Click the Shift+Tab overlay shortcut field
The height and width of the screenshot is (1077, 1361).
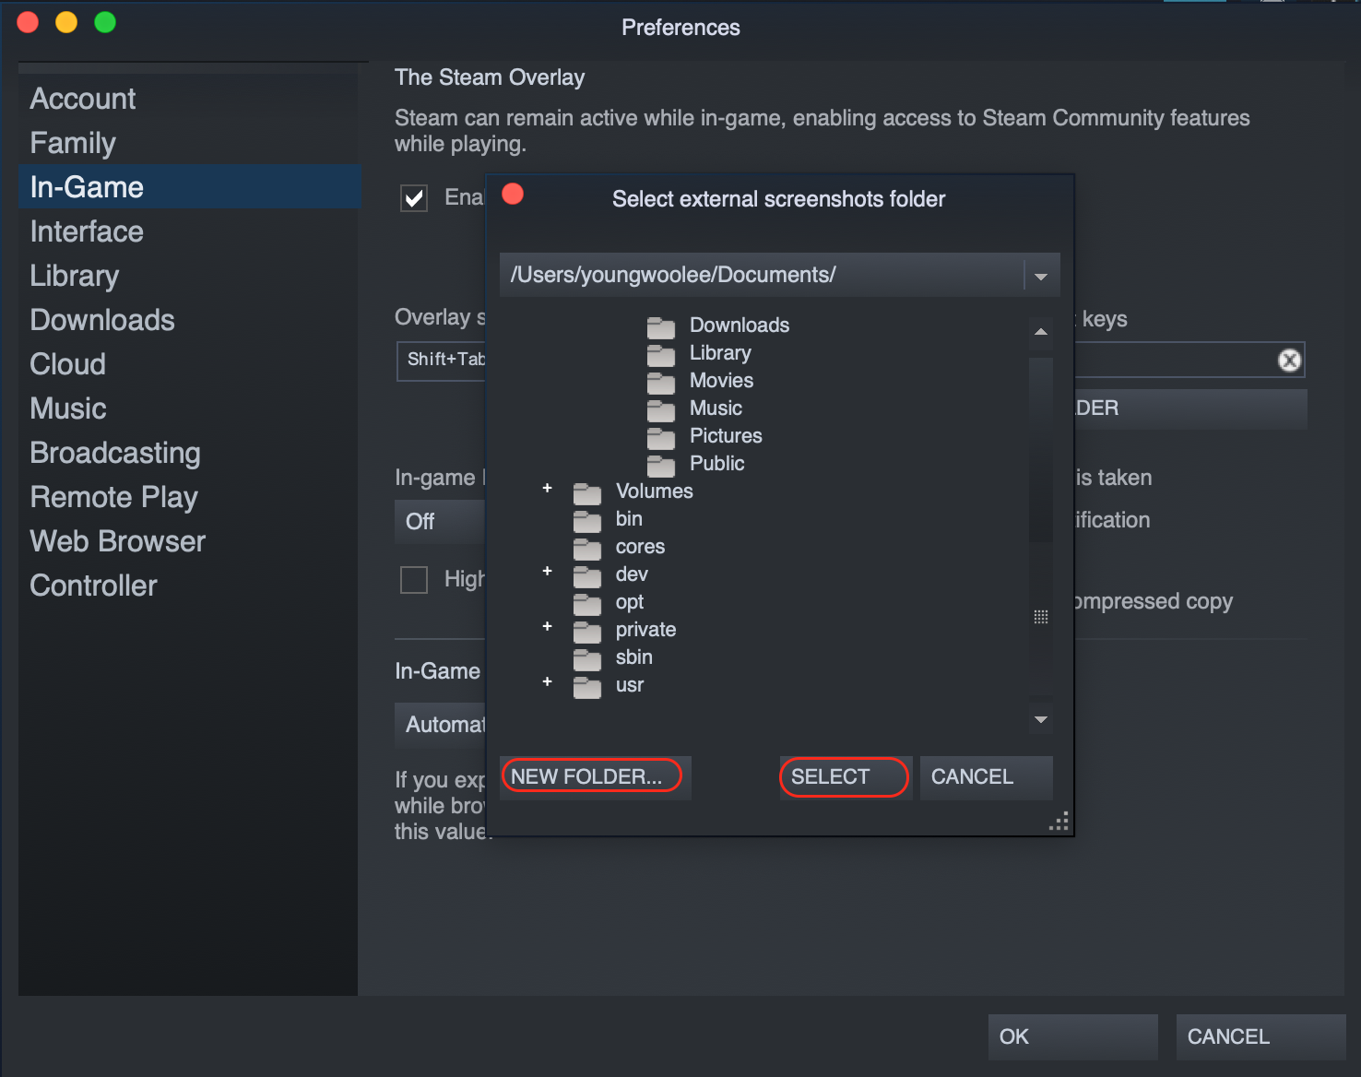tap(443, 361)
